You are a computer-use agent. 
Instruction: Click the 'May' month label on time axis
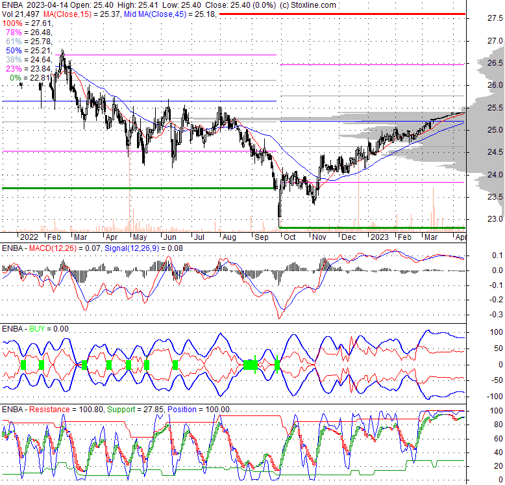[x=140, y=237]
